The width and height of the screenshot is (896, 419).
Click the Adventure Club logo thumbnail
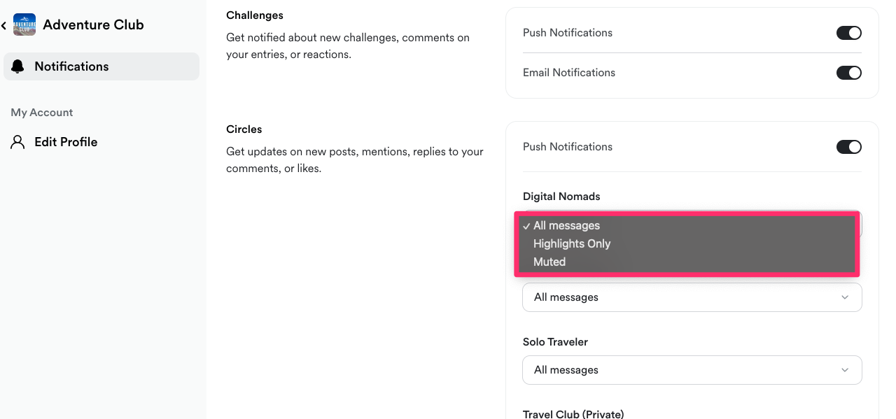[24, 24]
